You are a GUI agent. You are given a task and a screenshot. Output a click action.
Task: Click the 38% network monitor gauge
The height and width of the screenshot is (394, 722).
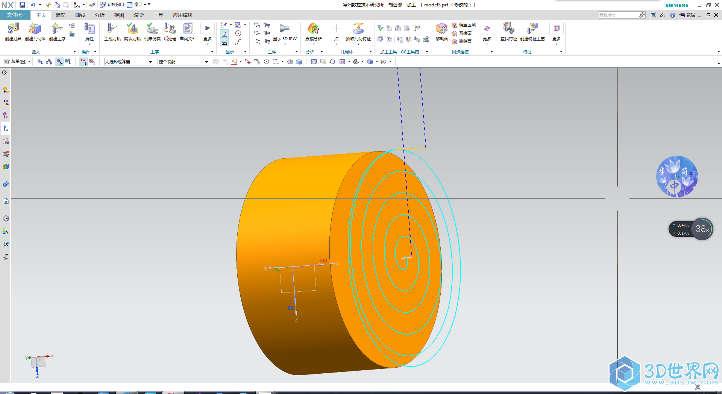pos(702,229)
